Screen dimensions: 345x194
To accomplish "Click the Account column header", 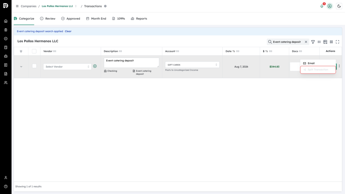I will [170, 51].
